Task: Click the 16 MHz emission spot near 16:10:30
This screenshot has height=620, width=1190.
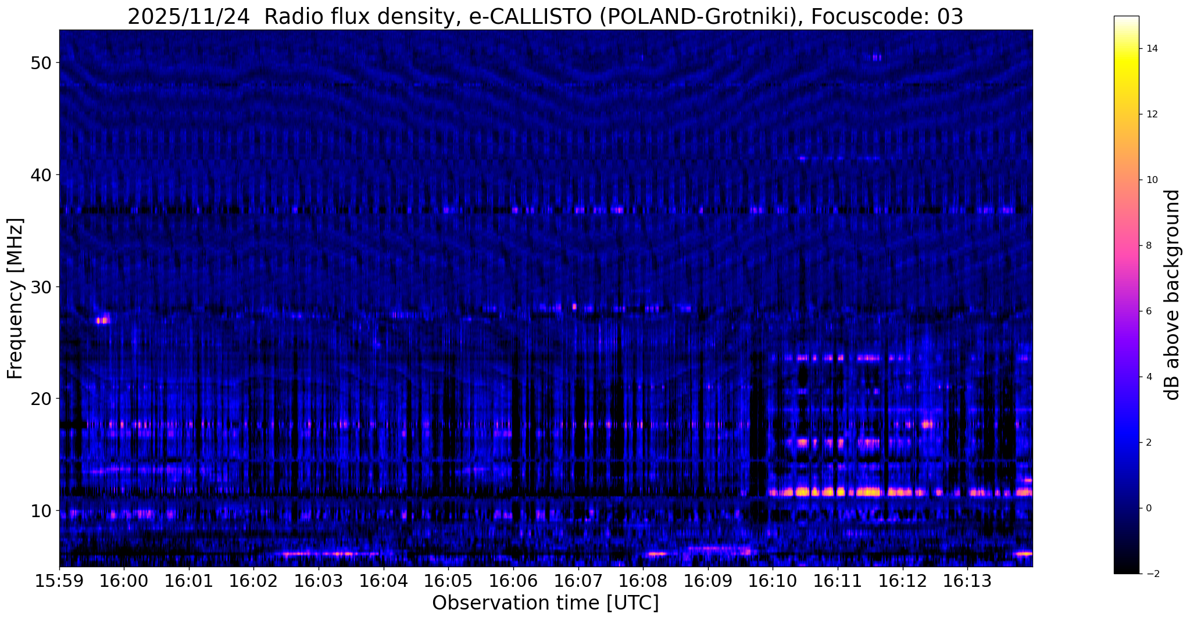Action: pyautogui.click(x=803, y=442)
